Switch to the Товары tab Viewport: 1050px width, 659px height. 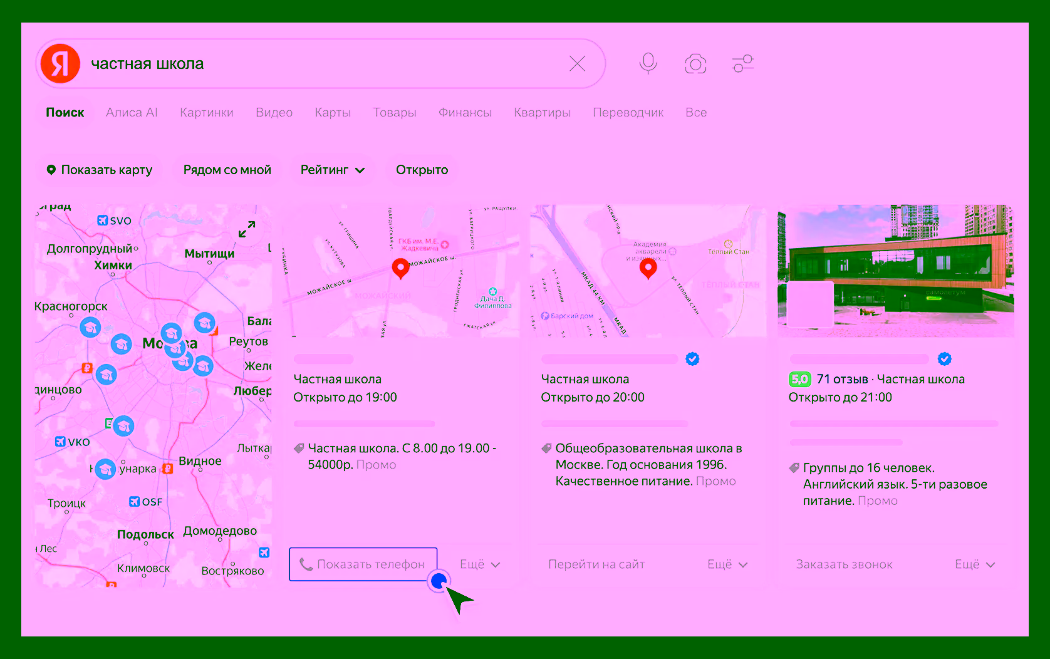point(395,113)
